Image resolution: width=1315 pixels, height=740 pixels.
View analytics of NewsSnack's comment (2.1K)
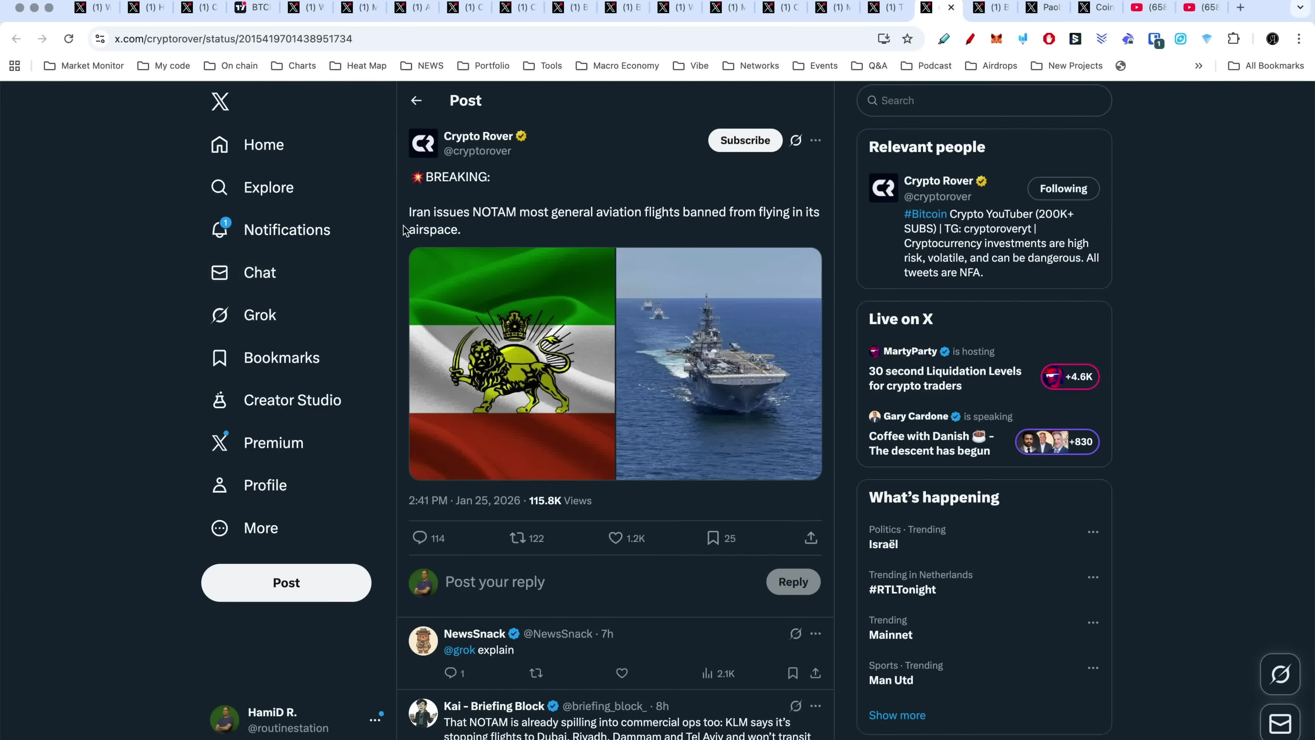click(718, 673)
